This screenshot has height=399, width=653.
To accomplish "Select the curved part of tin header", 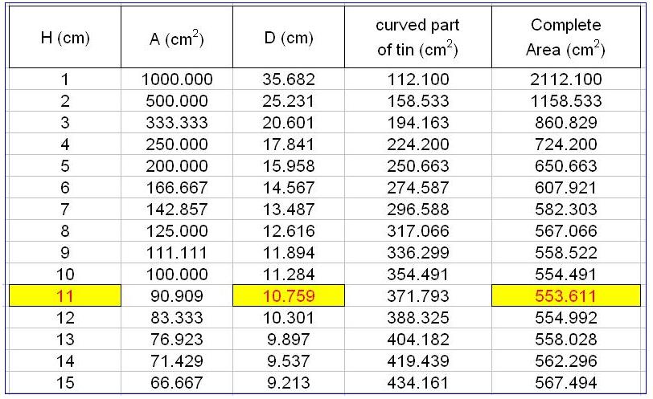I will (x=417, y=38).
